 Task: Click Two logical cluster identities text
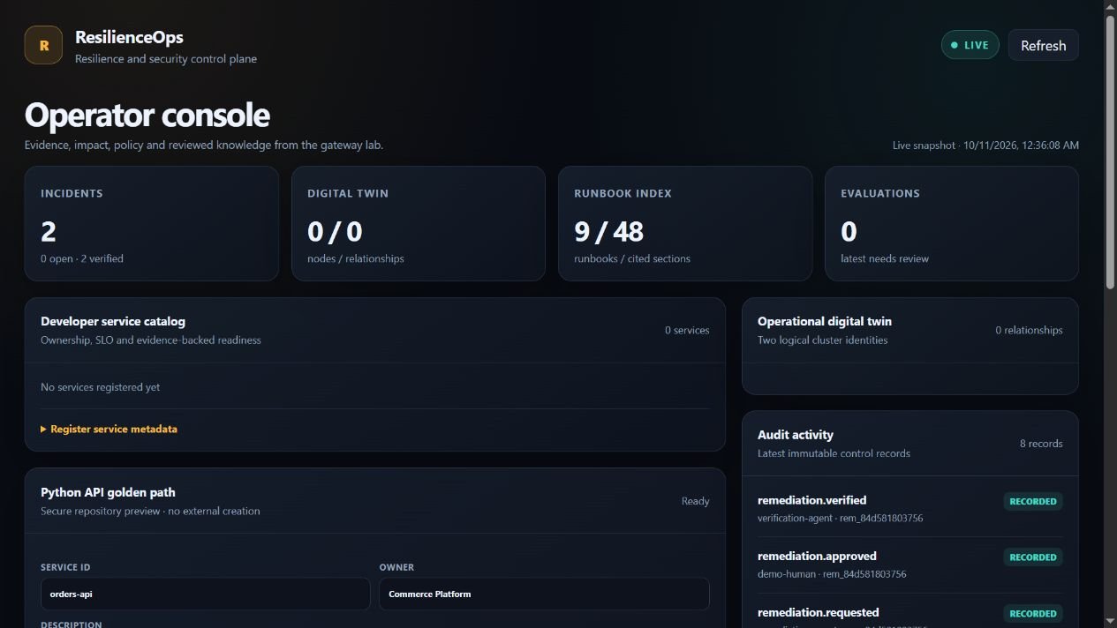(x=823, y=340)
